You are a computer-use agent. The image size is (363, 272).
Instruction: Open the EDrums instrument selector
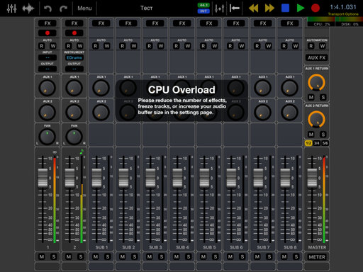[74, 57]
